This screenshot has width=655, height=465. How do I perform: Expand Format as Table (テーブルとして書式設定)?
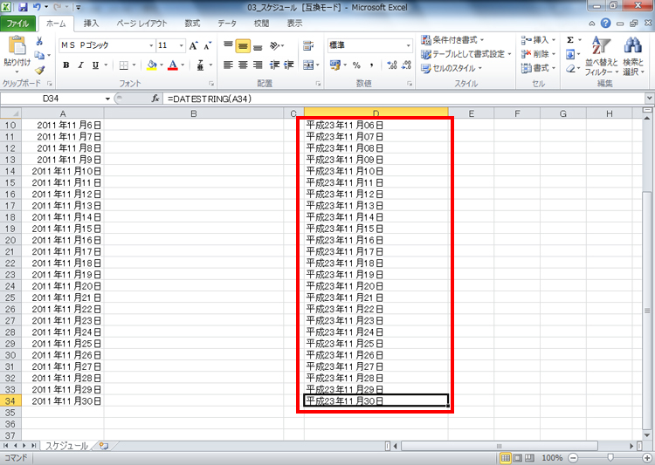[466, 54]
